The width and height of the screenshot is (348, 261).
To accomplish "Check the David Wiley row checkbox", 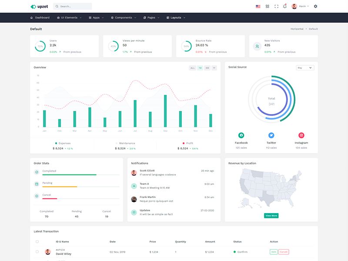I will coord(37,252).
